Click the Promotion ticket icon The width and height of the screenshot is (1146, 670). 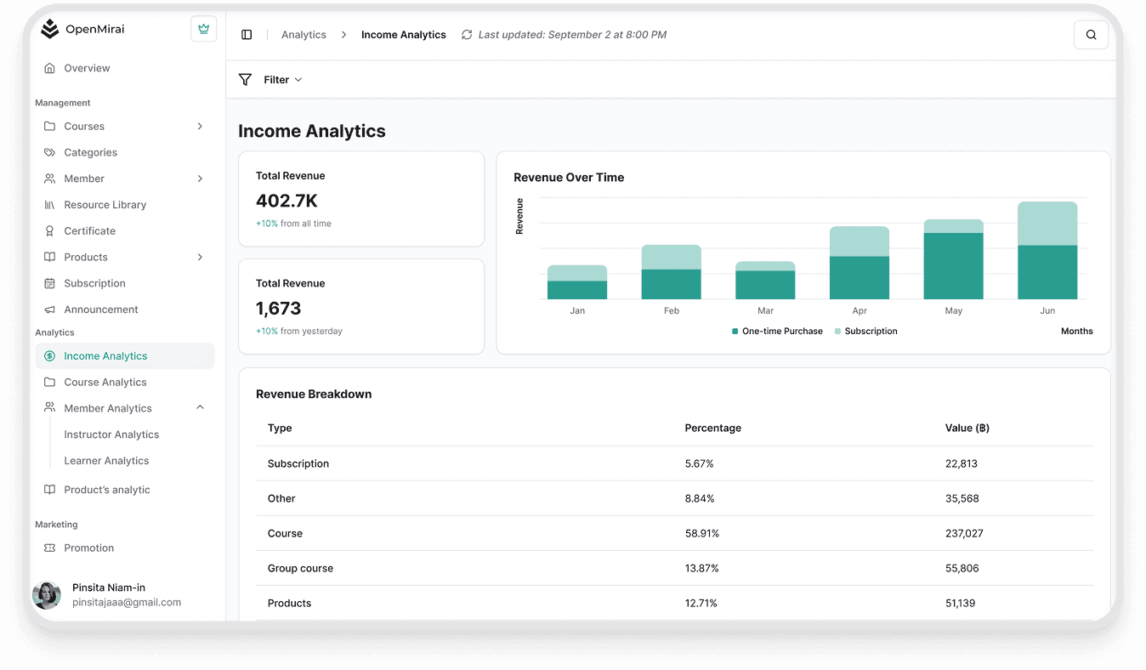[49, 548]
